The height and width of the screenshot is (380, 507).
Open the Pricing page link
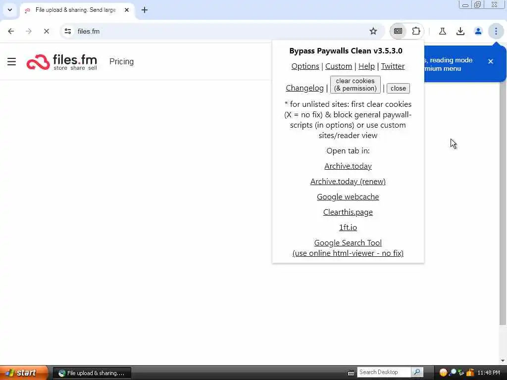click(121, 61)
